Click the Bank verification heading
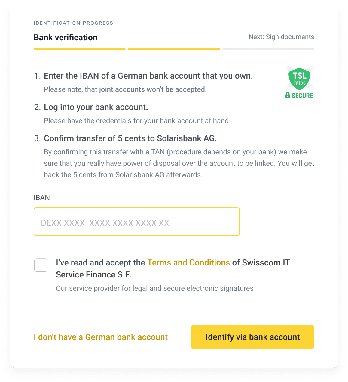The image size is (348, 382). tap(66, 38)
